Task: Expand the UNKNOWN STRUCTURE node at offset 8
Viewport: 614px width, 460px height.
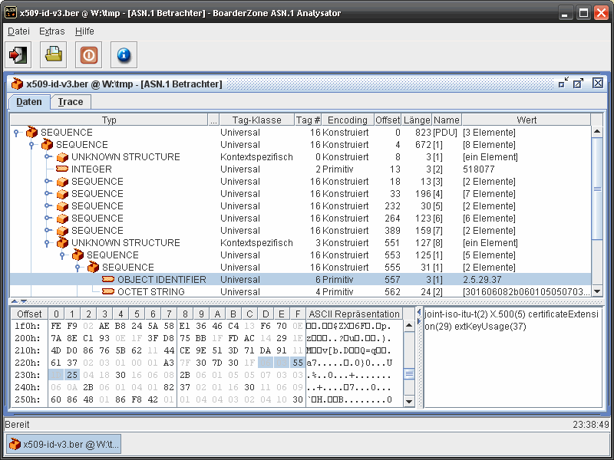Action: click(47, 157)
